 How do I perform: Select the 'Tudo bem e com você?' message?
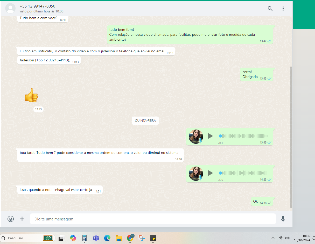(x=43, y=19)
